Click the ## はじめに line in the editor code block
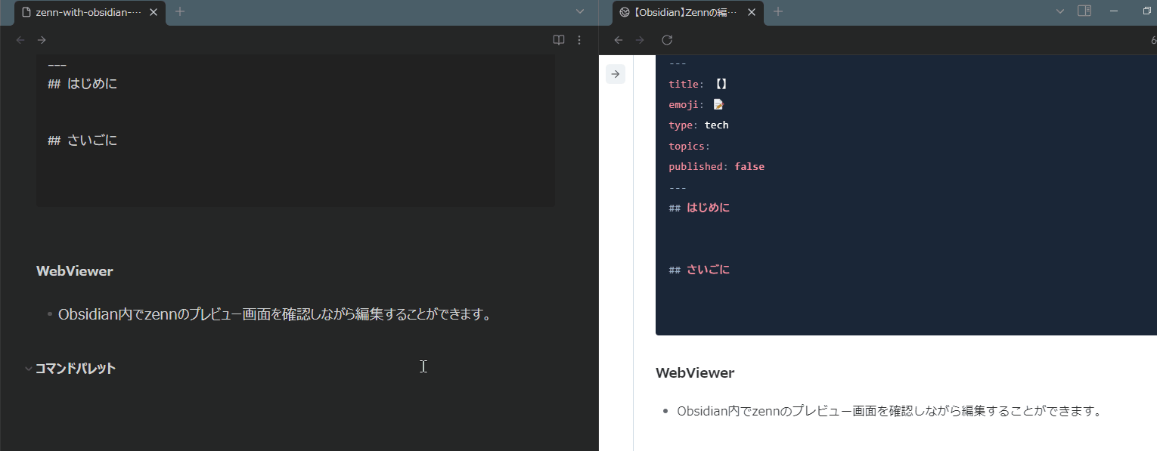 pos(82,84)
